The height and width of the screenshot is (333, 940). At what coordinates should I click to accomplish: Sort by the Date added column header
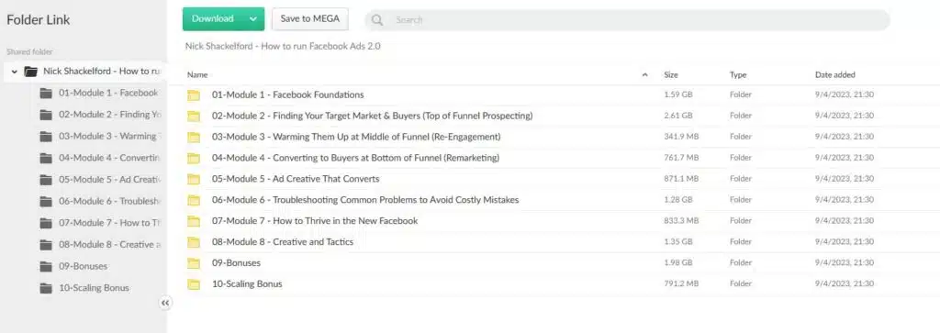835,75
